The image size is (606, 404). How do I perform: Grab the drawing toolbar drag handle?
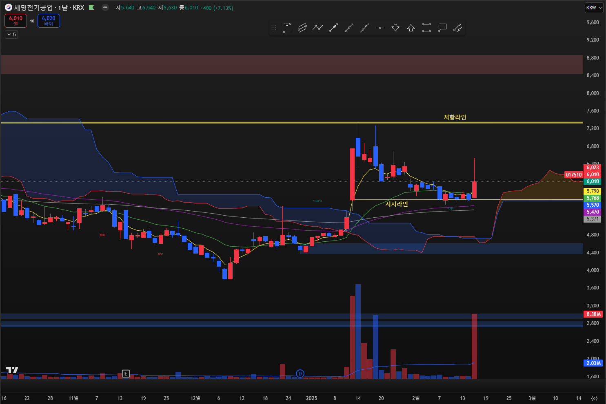click(x=274, y=28)
